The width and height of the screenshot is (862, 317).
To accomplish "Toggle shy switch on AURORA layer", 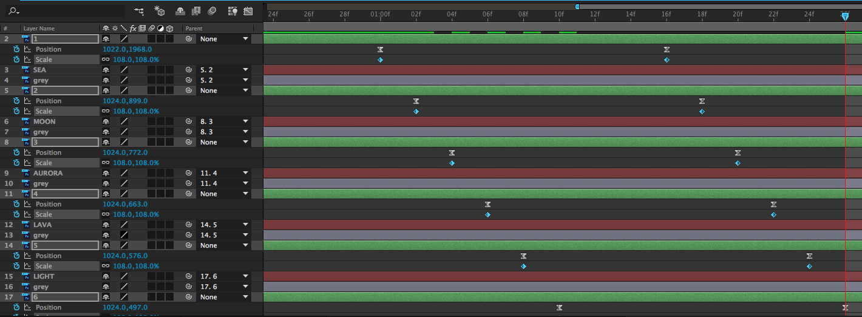I will [x=106, y=173].
